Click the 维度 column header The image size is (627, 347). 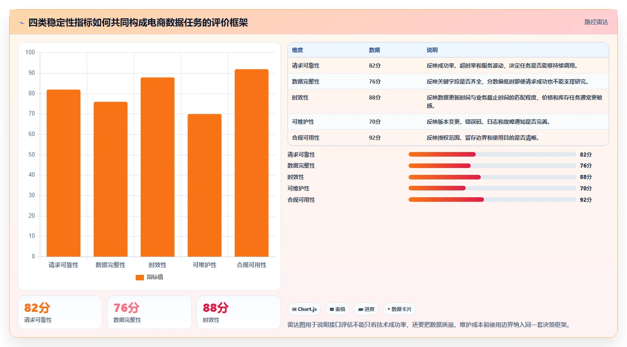click(298, 50)
